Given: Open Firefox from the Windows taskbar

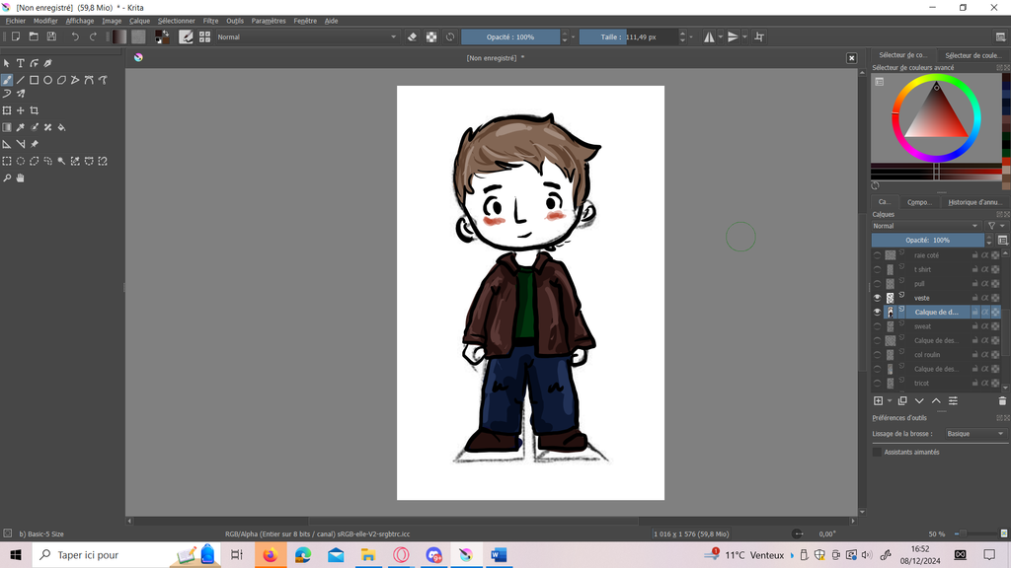Looking at the screenshot, I should tap(270, 555).
